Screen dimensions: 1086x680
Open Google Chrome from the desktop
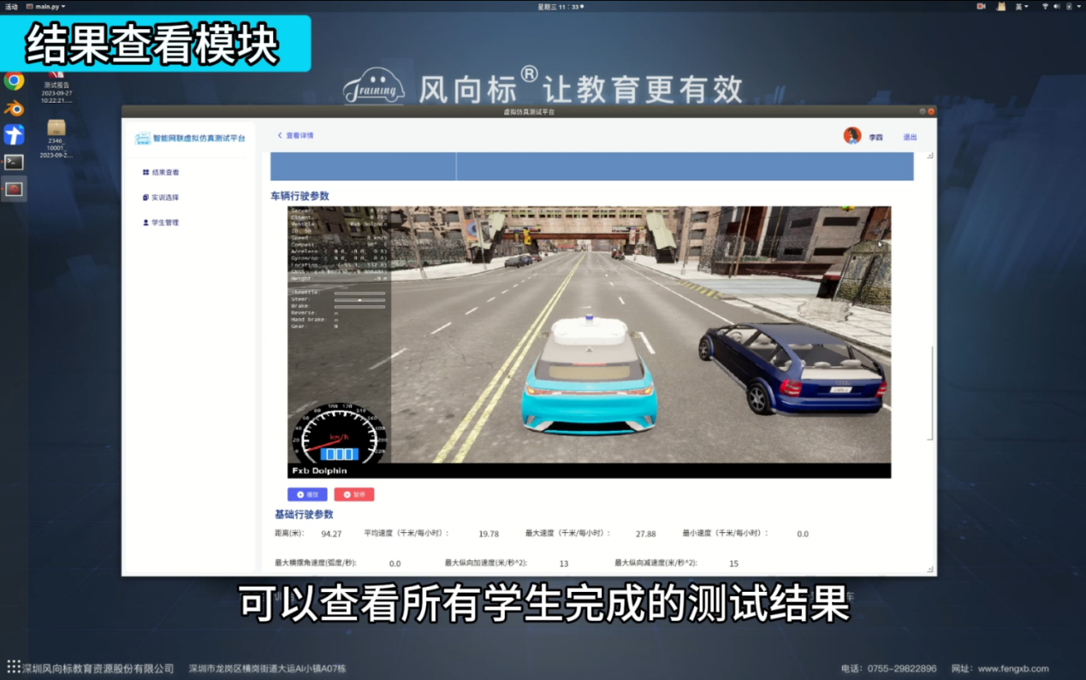click(x=13, y=83)
